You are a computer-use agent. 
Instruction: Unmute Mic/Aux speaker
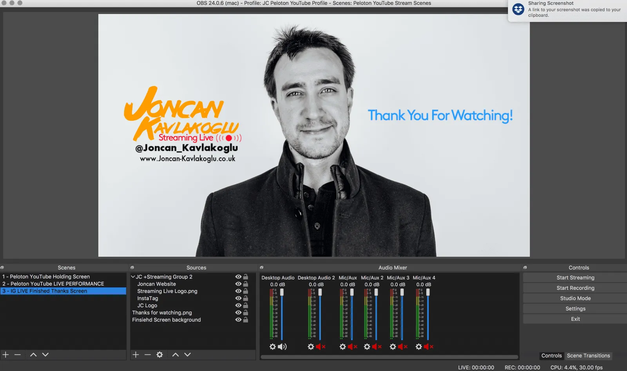click(x=353, y=347)
